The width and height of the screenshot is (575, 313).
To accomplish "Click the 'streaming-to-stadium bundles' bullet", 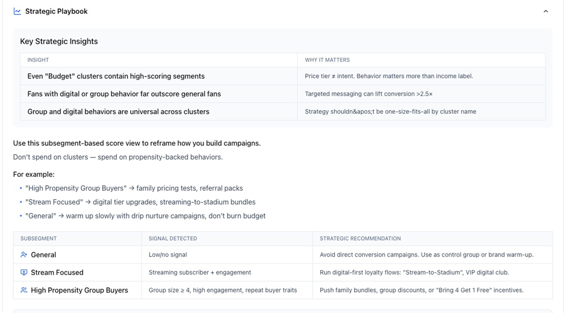I will coord(140,202).
